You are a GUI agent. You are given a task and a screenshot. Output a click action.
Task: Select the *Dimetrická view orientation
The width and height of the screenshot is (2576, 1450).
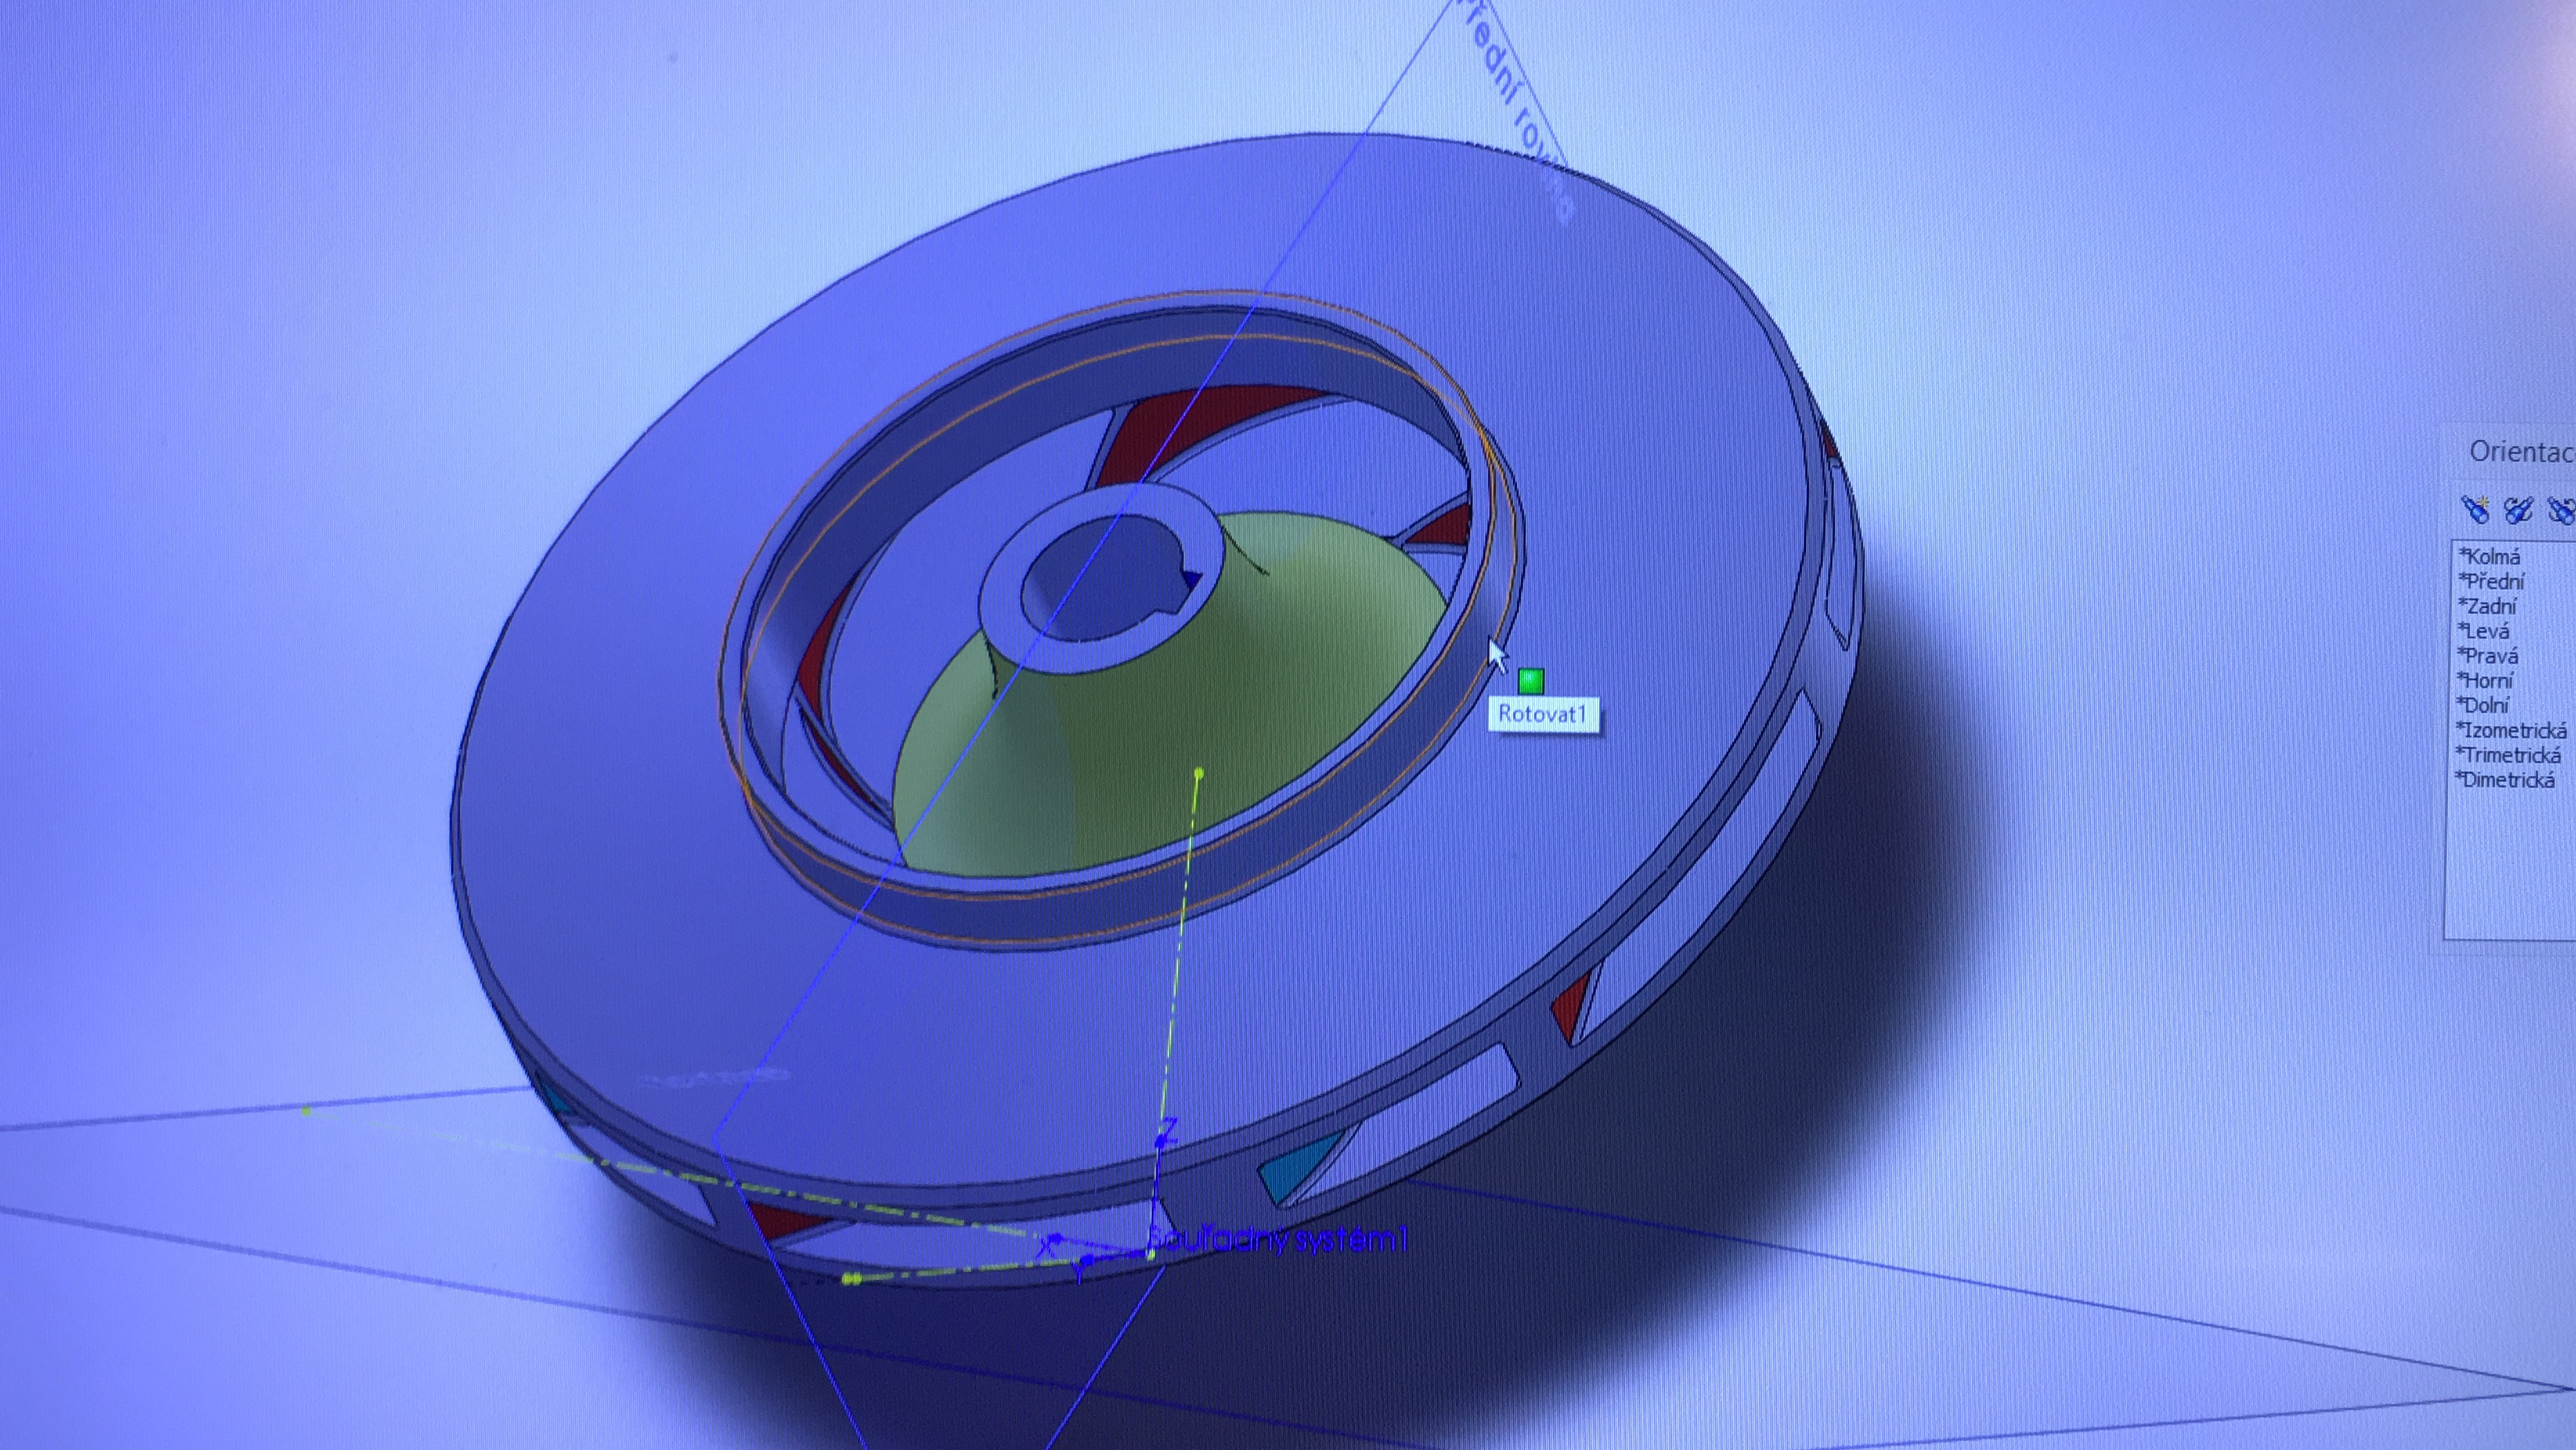[2506, 780]
